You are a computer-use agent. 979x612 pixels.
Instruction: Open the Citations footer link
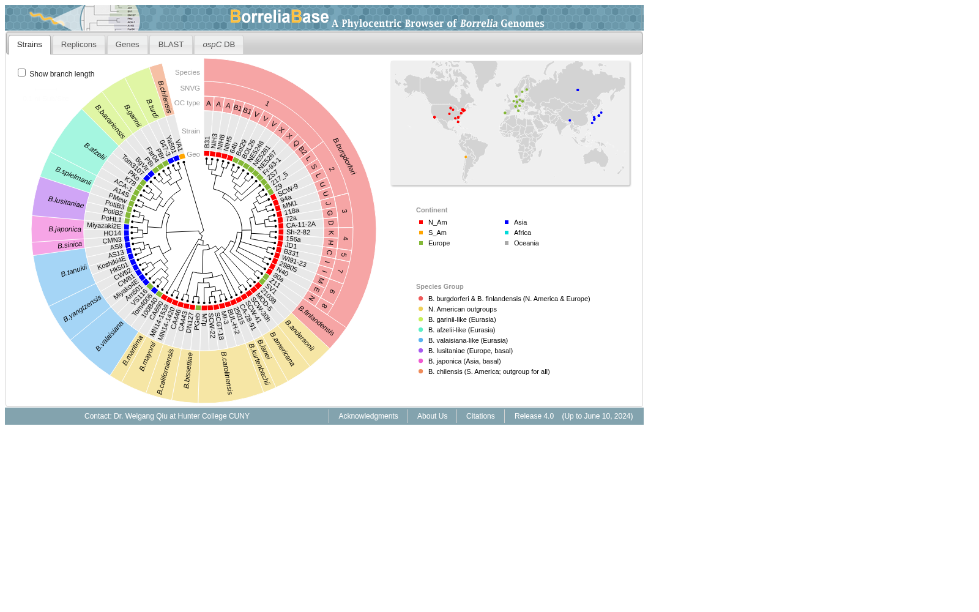[x=480, y=416]
